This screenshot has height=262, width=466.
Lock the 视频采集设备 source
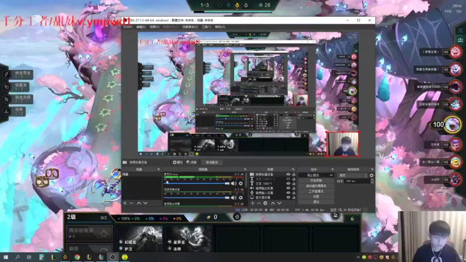[294, 174]
